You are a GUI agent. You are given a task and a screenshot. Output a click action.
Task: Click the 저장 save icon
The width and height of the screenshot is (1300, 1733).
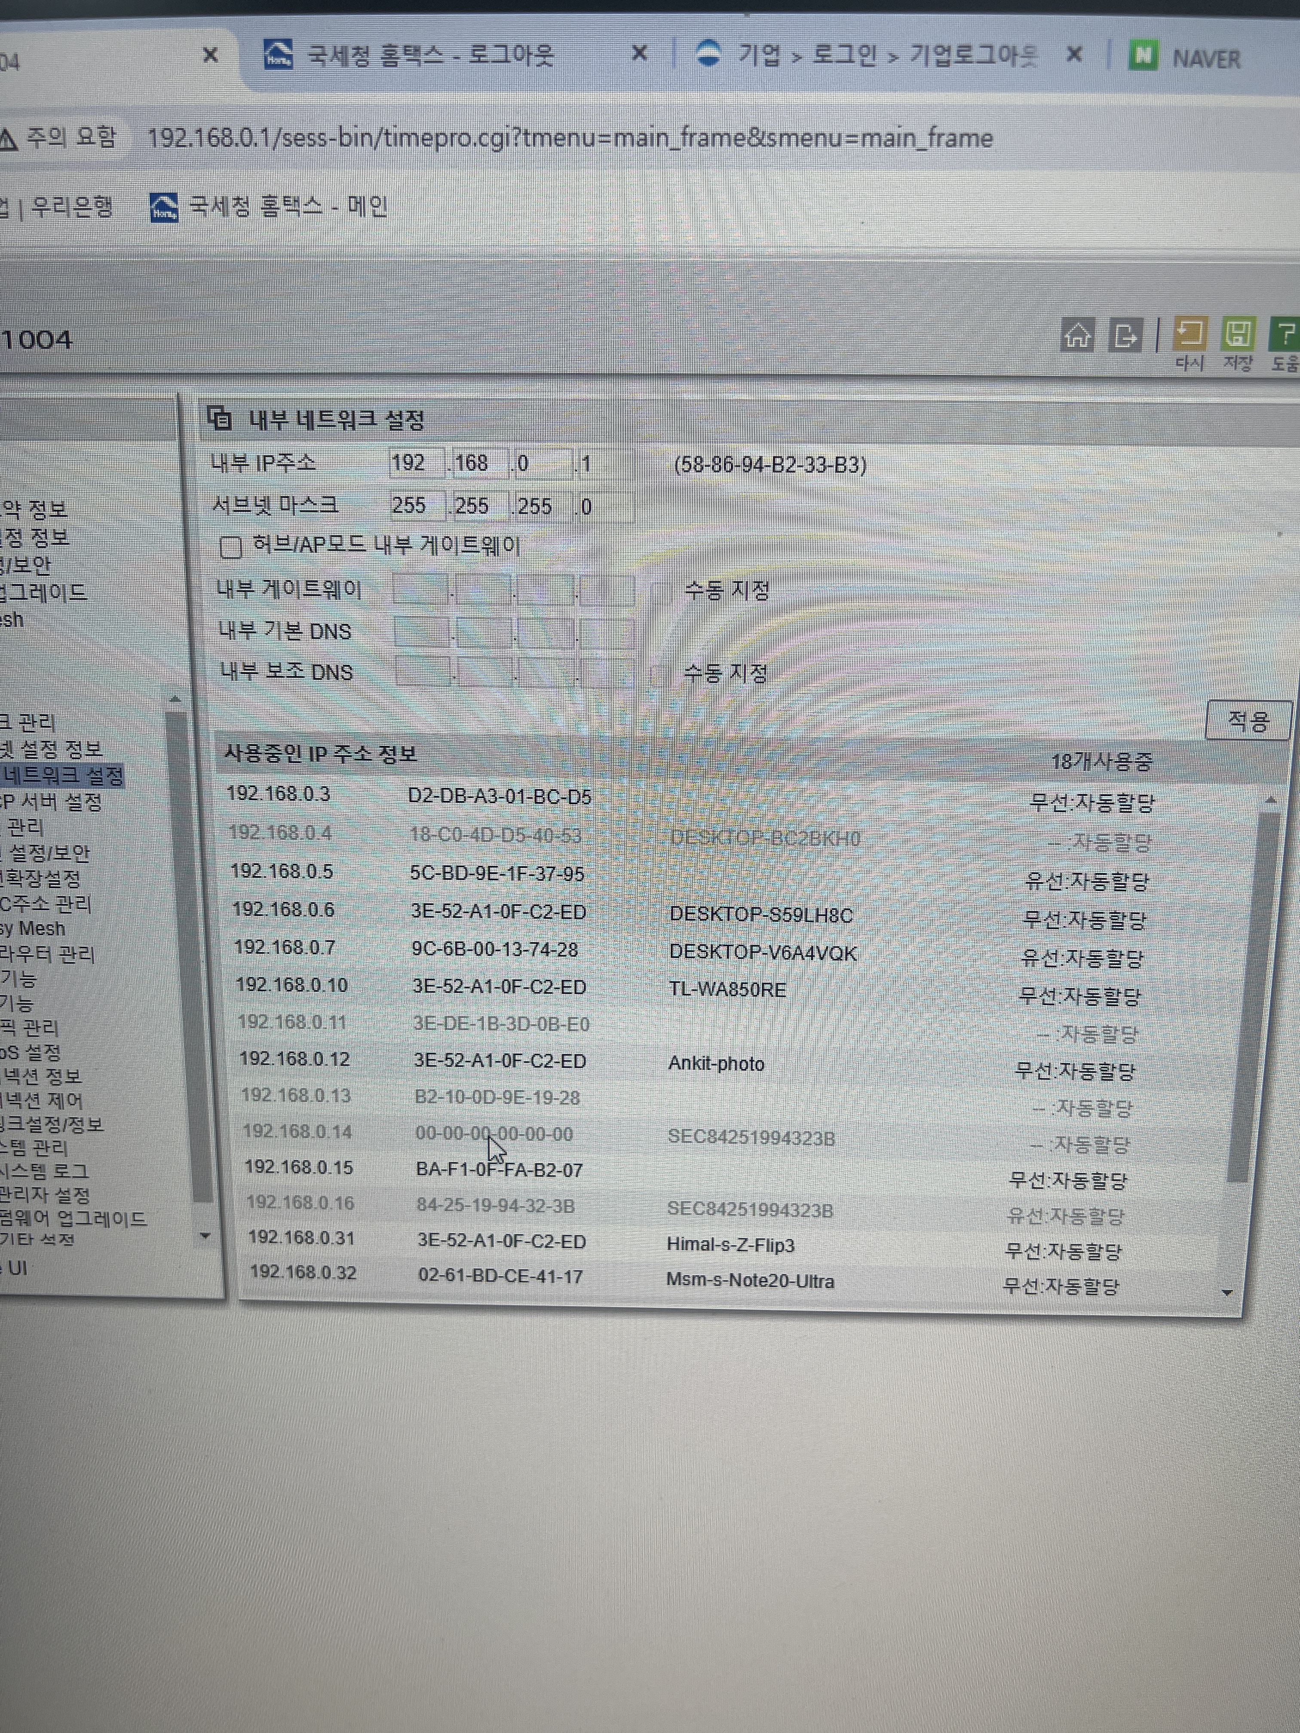pos(1237,334)
